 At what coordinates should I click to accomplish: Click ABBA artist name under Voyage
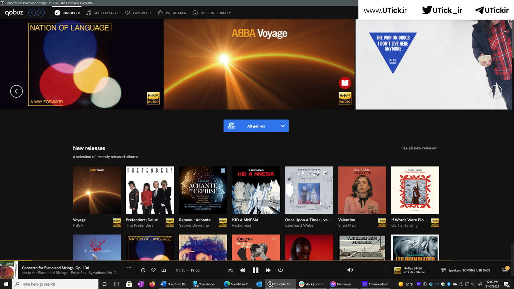tap(78, 225)
